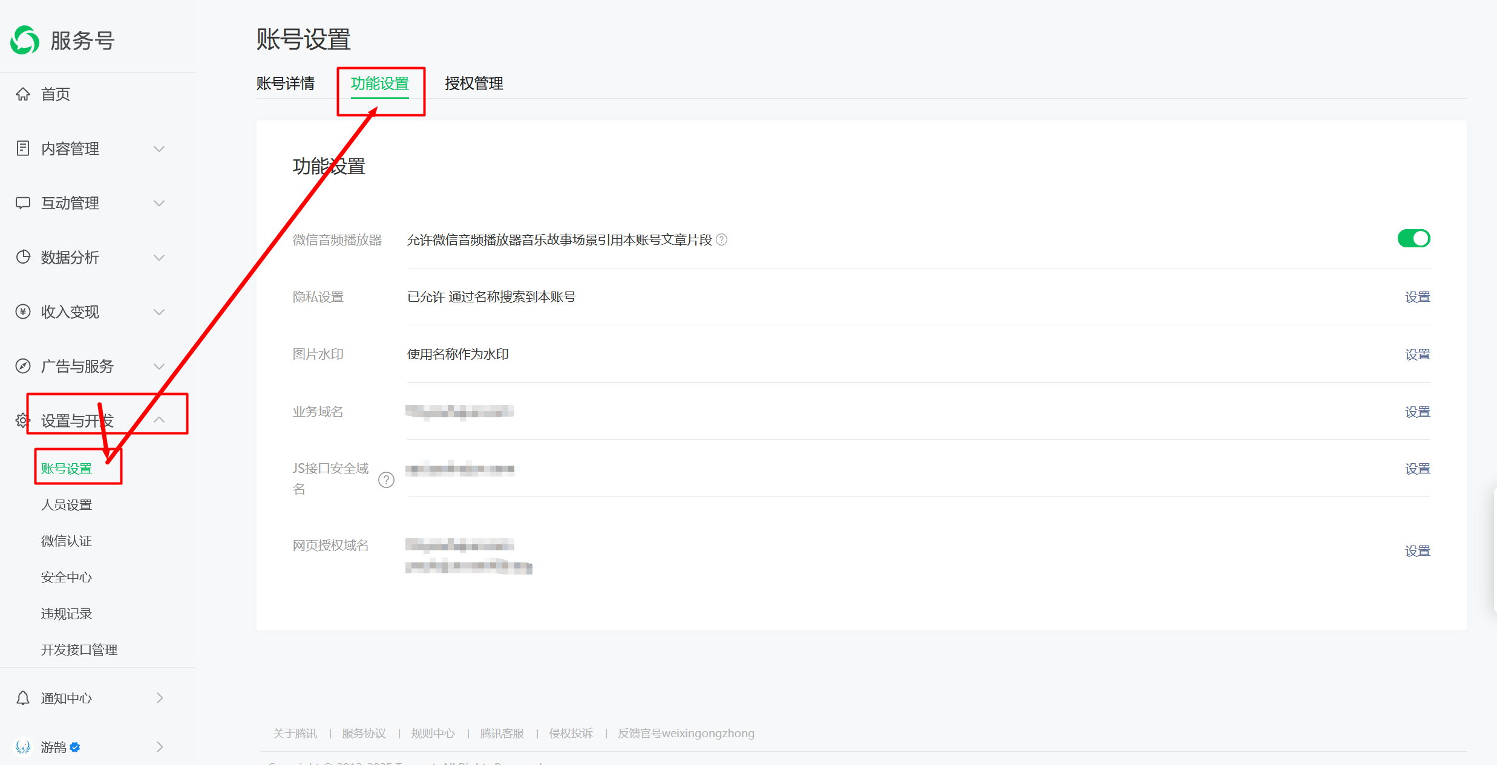Click the 互动管理 chat bubble icon
Screen dimensions: 1497x765
click(x=22, y=203)
